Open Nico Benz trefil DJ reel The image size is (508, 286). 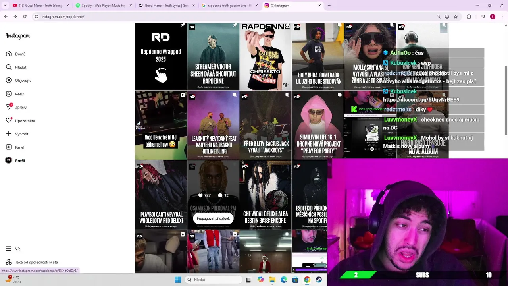point(161,125)
